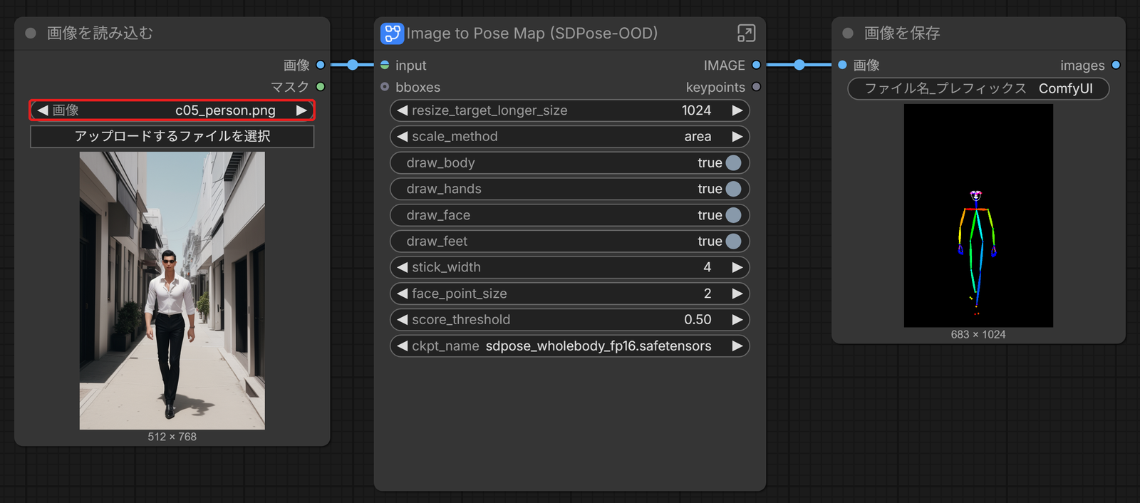Switch scale_method to the previous option

[403, 136]
